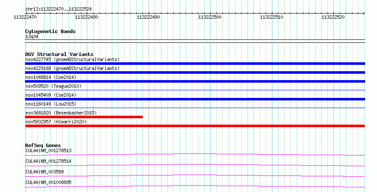Open variant nsv1048814 (Coe2014) label
Screen dimensions: 377x192
tap(51, 77)
